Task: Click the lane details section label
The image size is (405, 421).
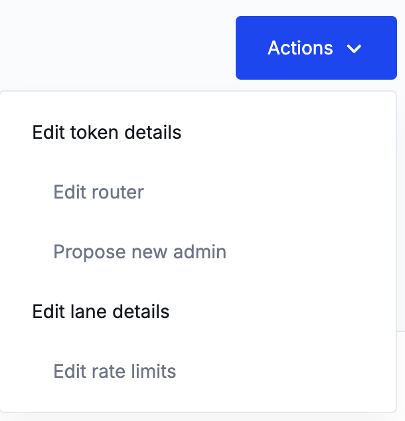Action: point(101,311)
